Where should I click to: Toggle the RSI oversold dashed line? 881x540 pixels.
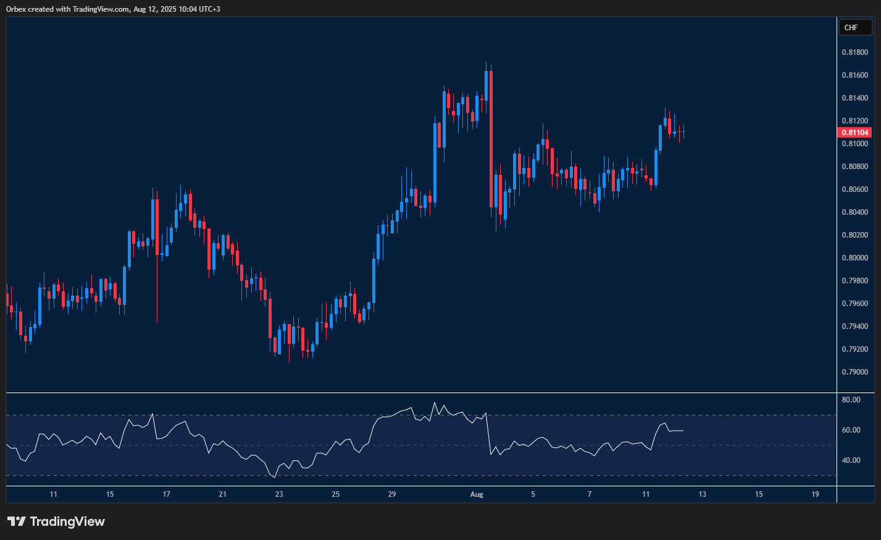370,475
